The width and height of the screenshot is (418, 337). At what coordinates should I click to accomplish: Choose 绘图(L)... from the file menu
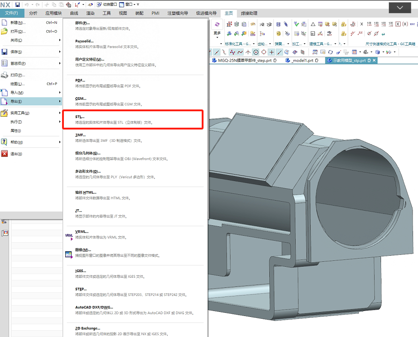(31, 84)
